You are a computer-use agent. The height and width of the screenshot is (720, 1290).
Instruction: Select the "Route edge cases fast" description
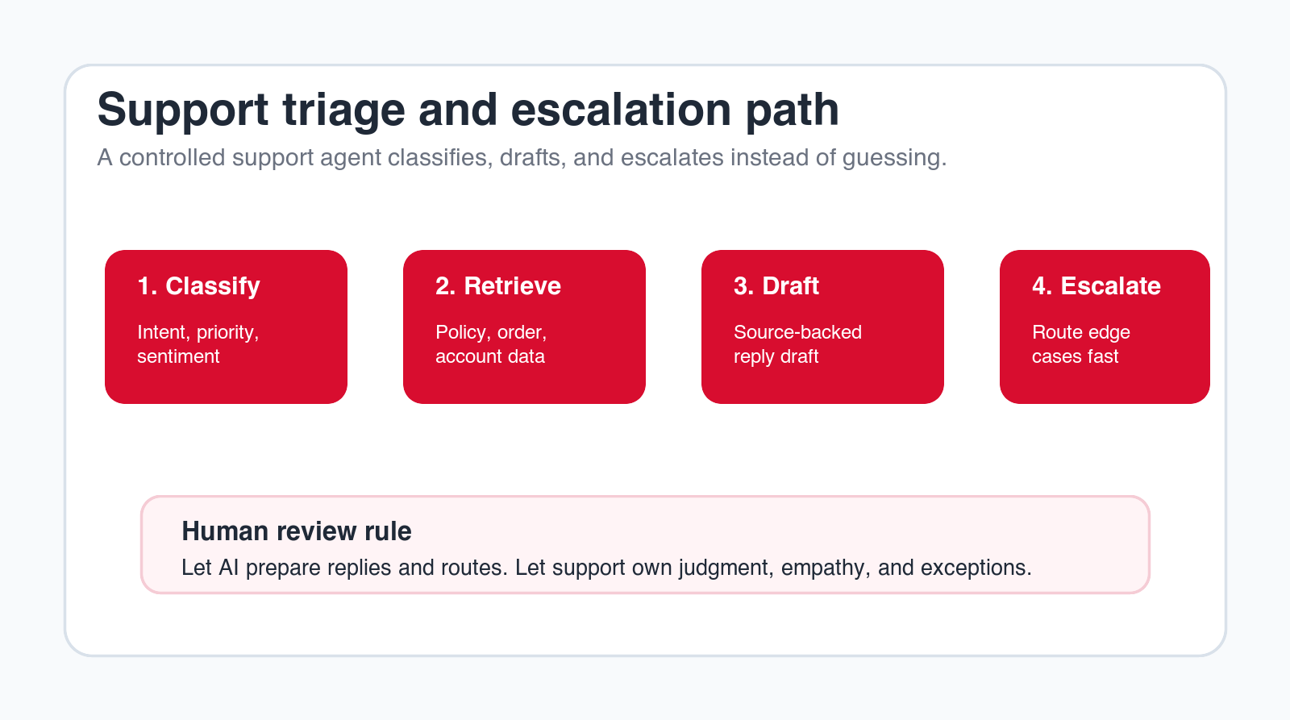[1081, 344]
